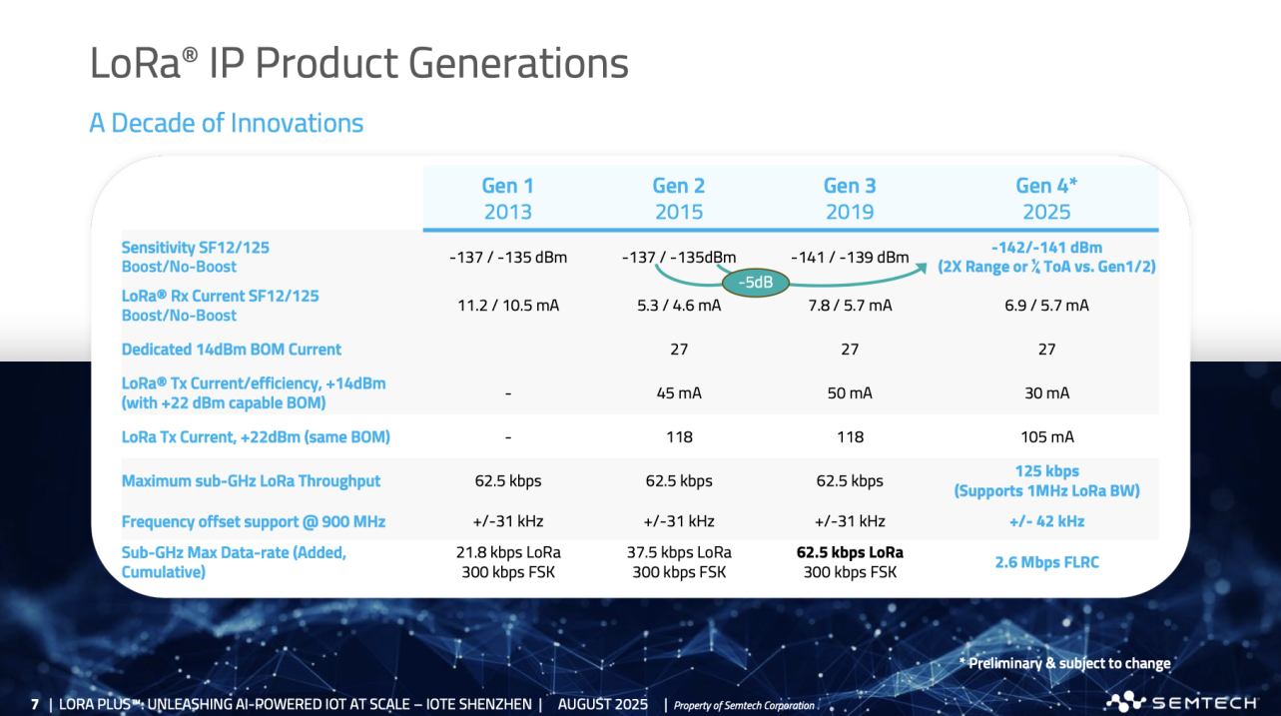Click the bold 62.5 kbps LoRa Gen 3 value
This screenshot has height=716, width=1281.
[848, 552]
